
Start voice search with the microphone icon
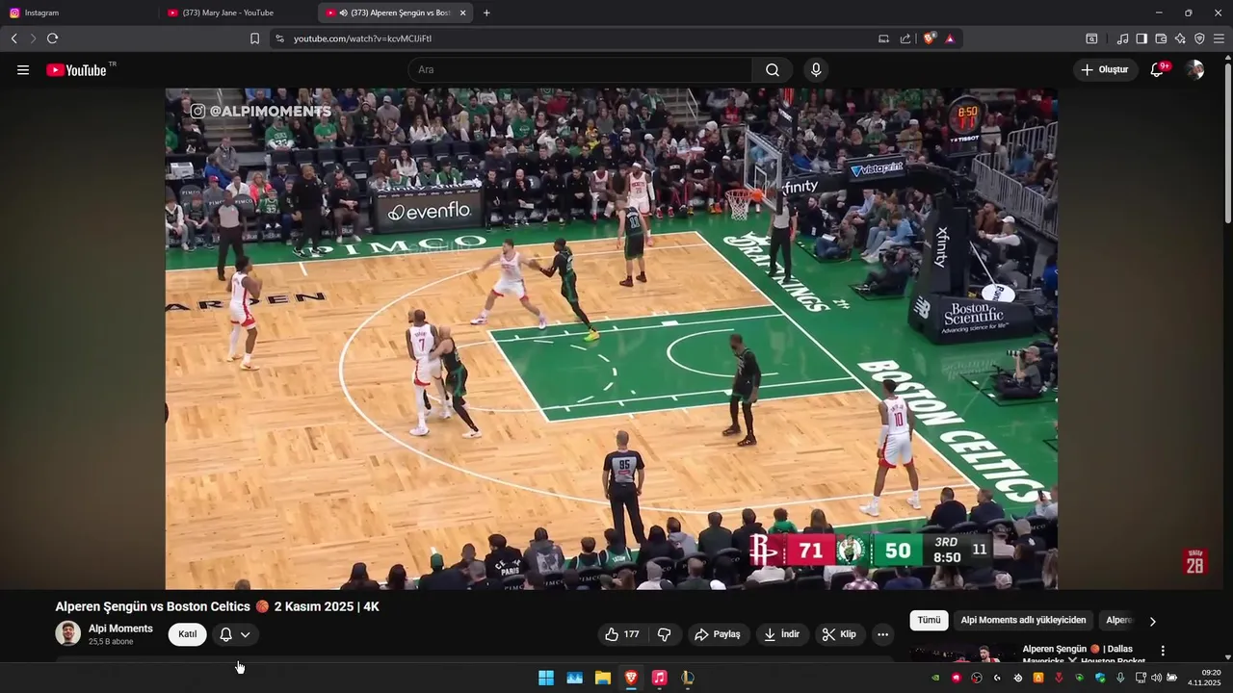(816, 69)
